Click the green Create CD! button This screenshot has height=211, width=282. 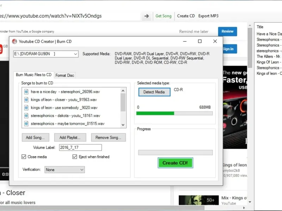[x=175, y=163]
